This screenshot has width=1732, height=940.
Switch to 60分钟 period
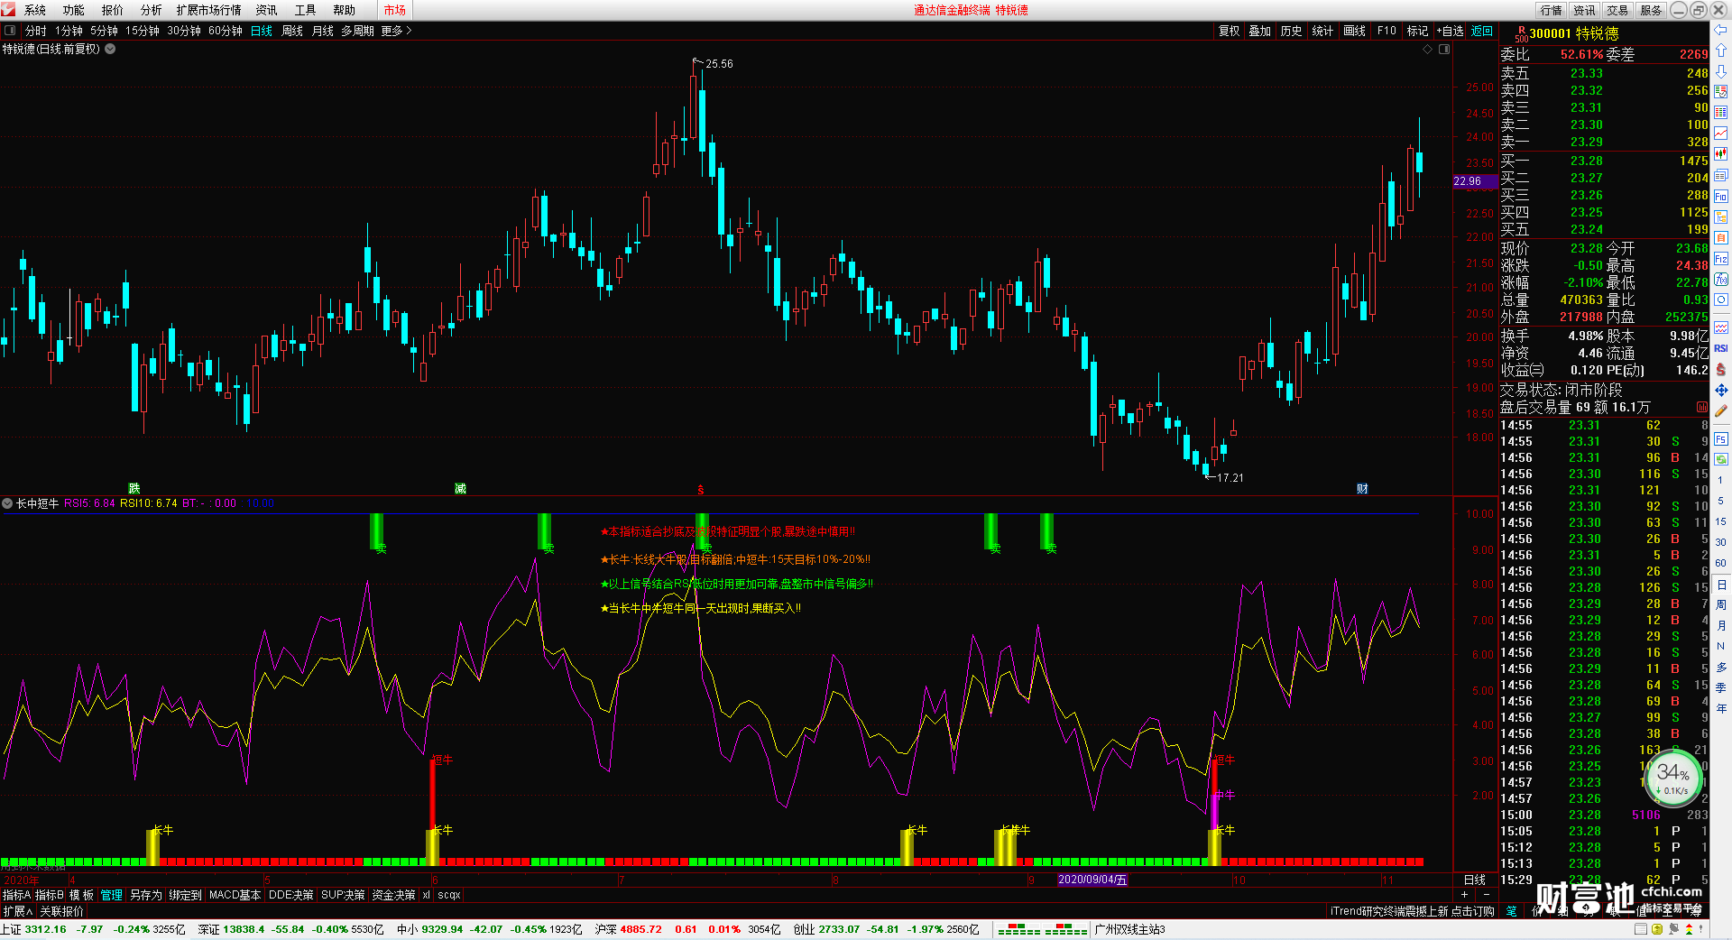(226, 31)
